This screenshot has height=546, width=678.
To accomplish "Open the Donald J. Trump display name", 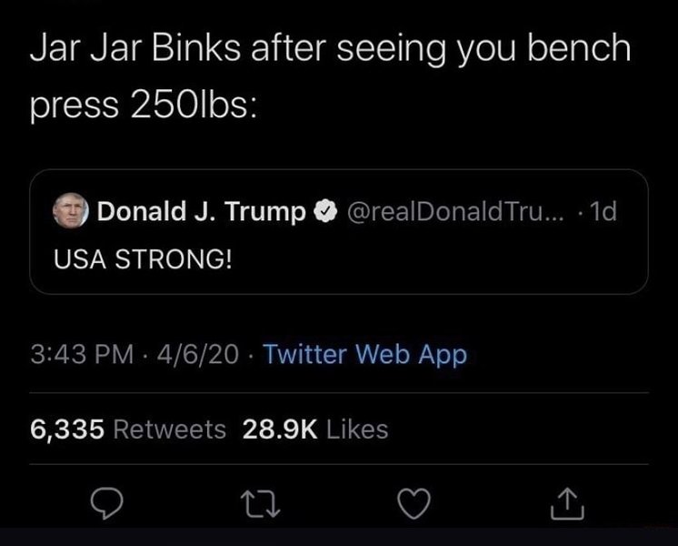I will [201, 212].
